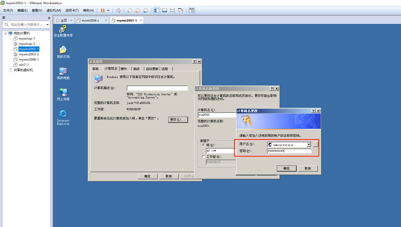This screenshot has width=401, height=227.
Task: Toggle the library sidebar view icon
Action: point(157,10)
